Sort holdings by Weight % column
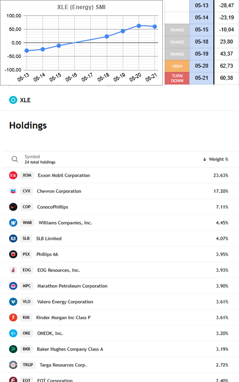The width and height of the screenshot is (239, 382). click(216, 159)
